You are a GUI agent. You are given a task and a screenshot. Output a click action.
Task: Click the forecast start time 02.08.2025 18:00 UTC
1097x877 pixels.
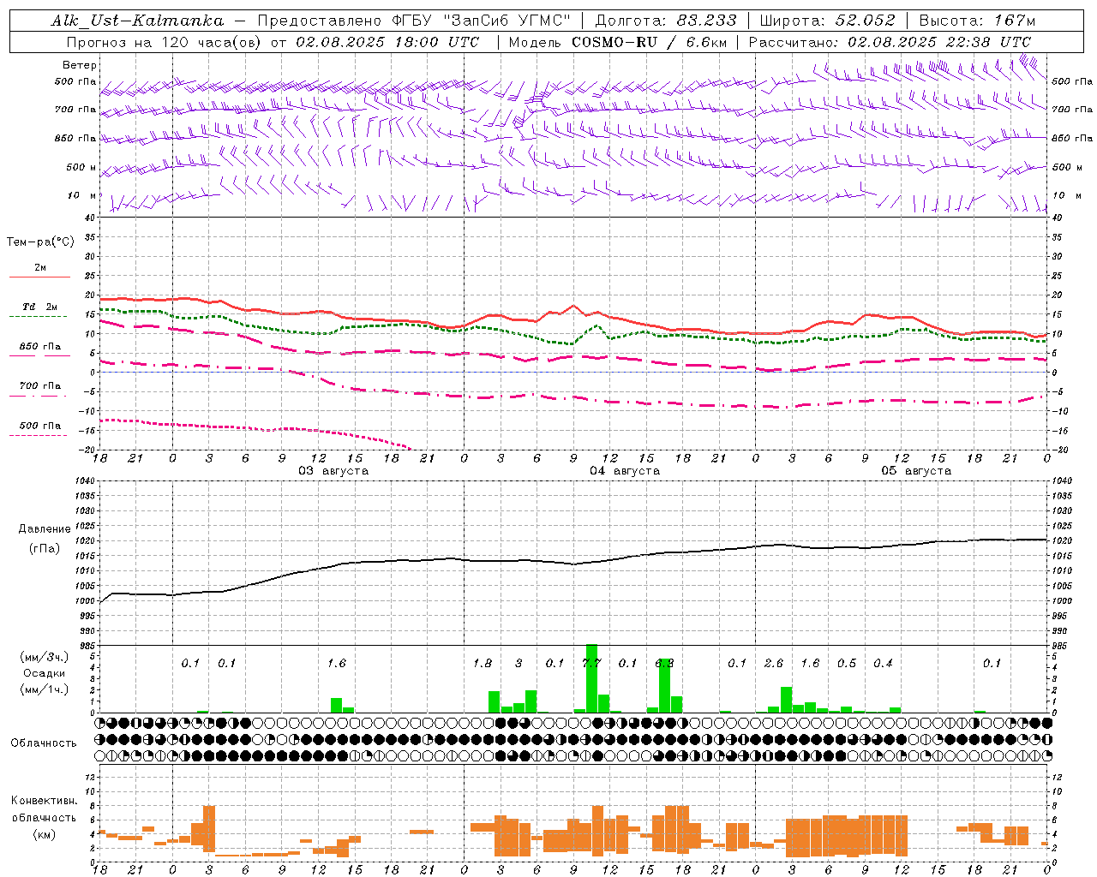click(387, 41)
